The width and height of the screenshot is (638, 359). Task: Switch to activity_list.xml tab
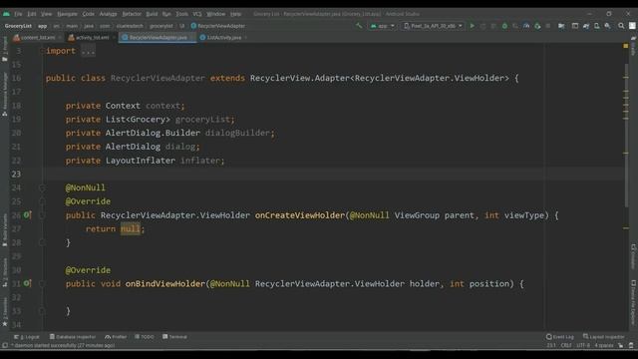(93, 38)
